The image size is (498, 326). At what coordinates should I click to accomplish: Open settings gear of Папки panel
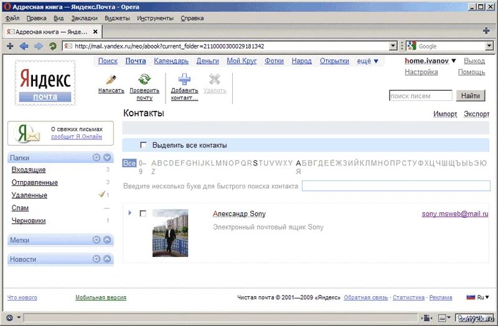(96, 157)
